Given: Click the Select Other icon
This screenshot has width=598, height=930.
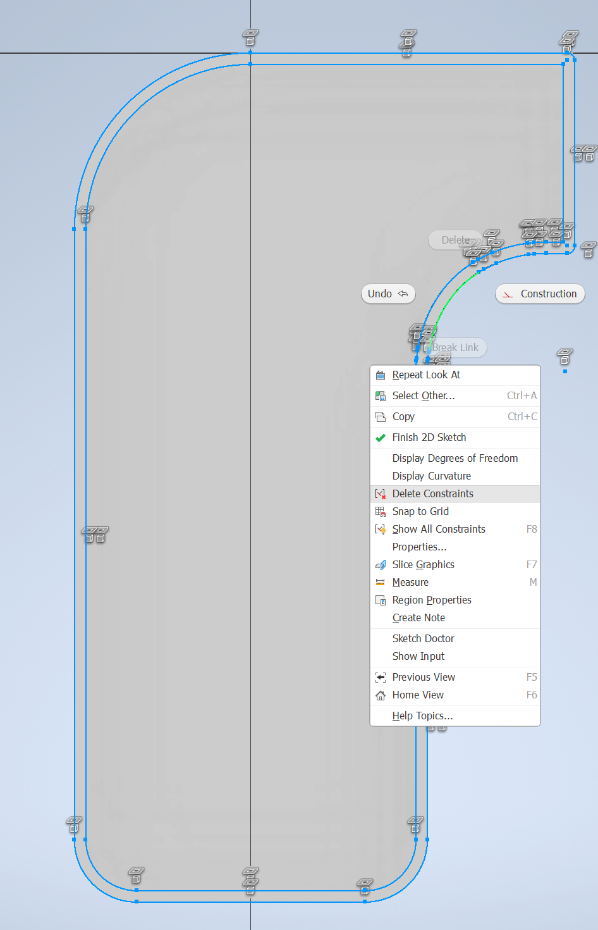Looking at the screenshot, I should click(x=381, y=396).
